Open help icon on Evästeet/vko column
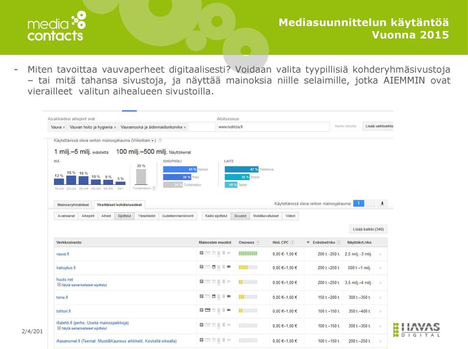 click(338, 242)
